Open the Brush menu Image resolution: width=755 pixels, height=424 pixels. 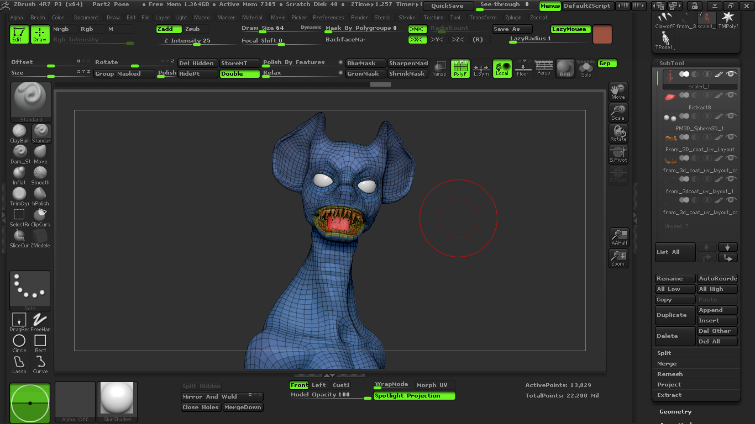point(38,18)
